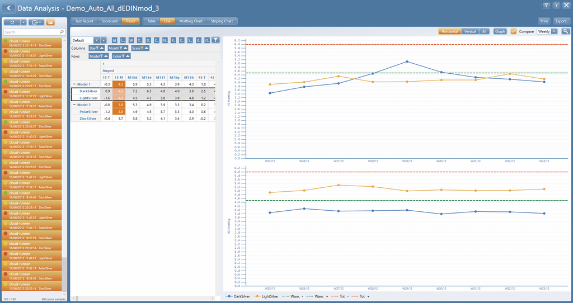The width and height of the screenshot is (573, 303).
Task: Add the Y.. field chip
Action: tap(139, 40)
